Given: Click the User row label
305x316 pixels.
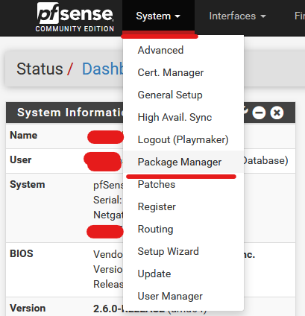Looking at the screenshot, I should point(21,160).
